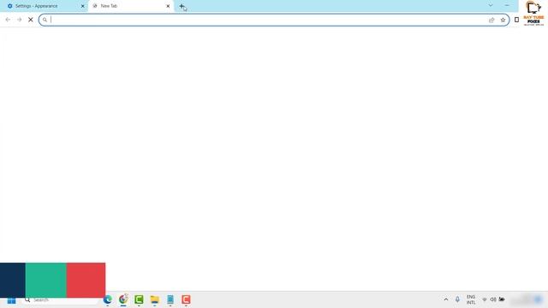Switch to Settings - Appearance tab
Viewport: 548px width, 308px height.
tap(44, 6)
